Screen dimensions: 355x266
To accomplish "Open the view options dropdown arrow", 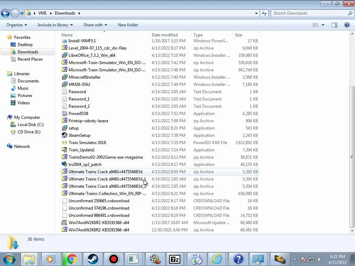I will pos(323,25).
